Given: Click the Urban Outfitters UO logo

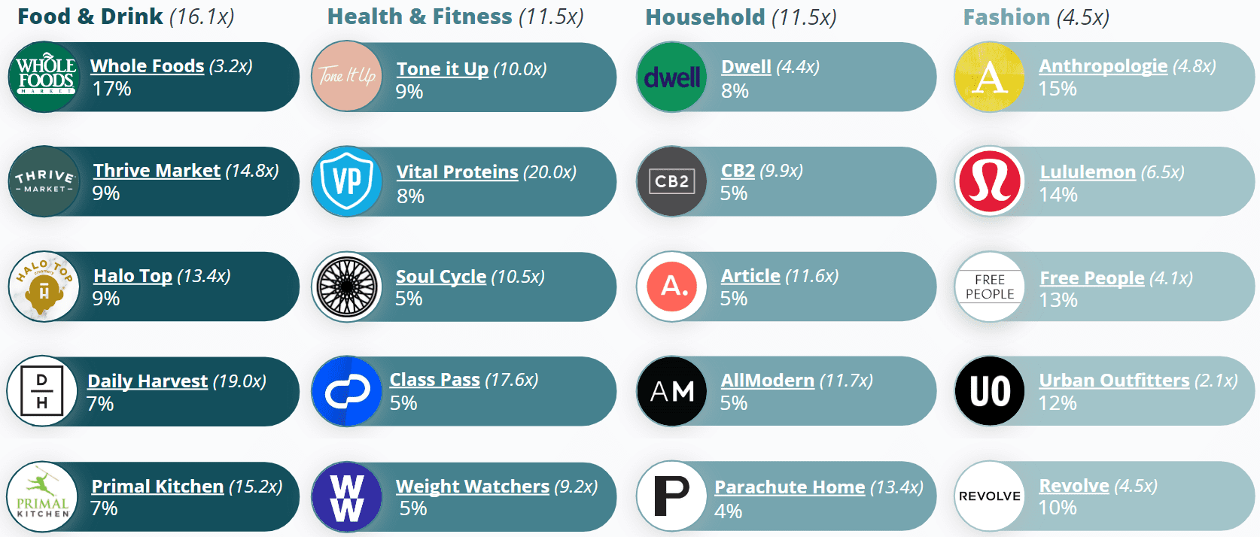Looking at the screenshot, I should point(990,391).
